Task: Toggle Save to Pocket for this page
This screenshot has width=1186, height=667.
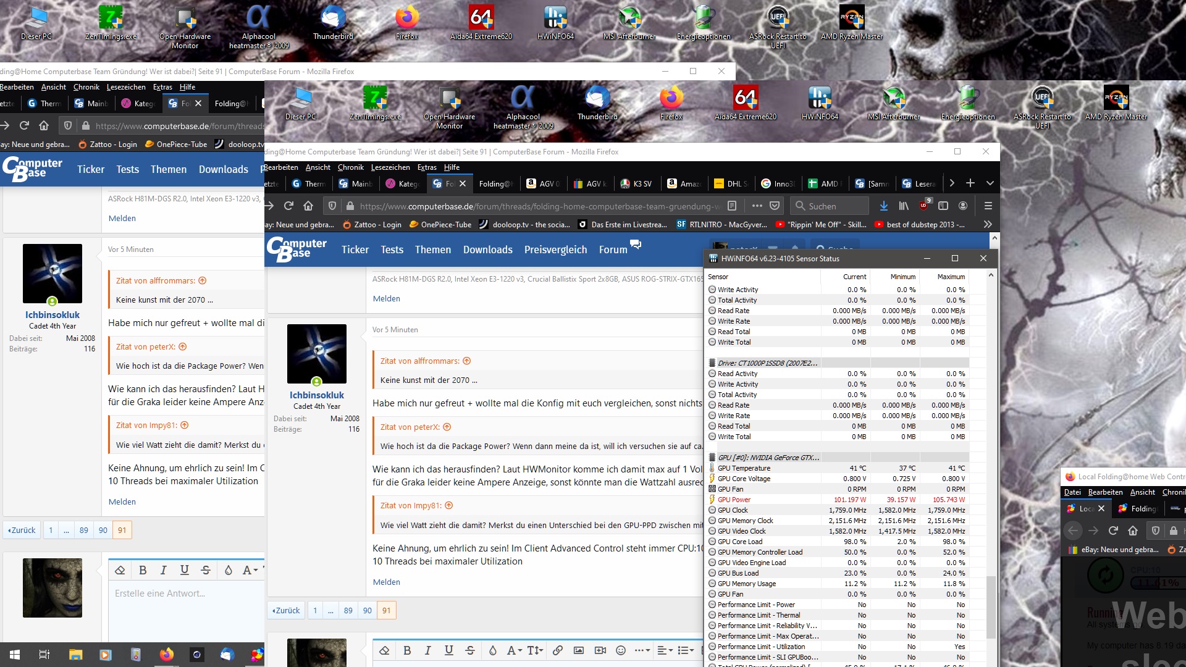Action: [x=775, y=206]
